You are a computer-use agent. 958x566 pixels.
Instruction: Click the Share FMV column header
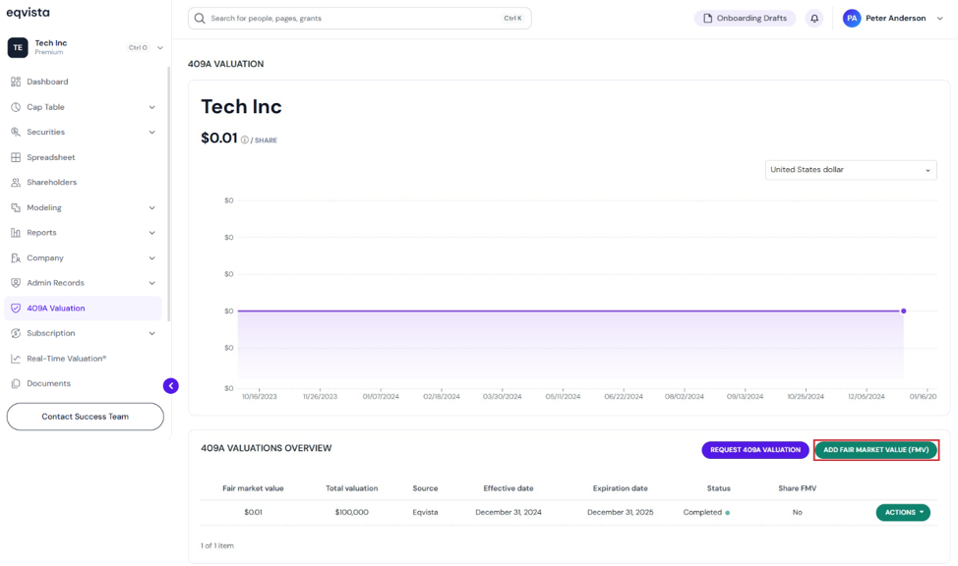(x=798, y=488)
